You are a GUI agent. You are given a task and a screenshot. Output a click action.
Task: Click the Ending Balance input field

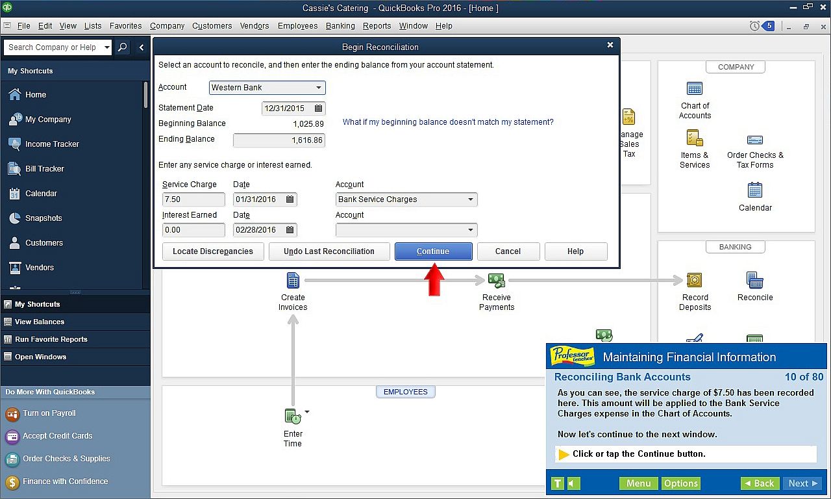279,140
